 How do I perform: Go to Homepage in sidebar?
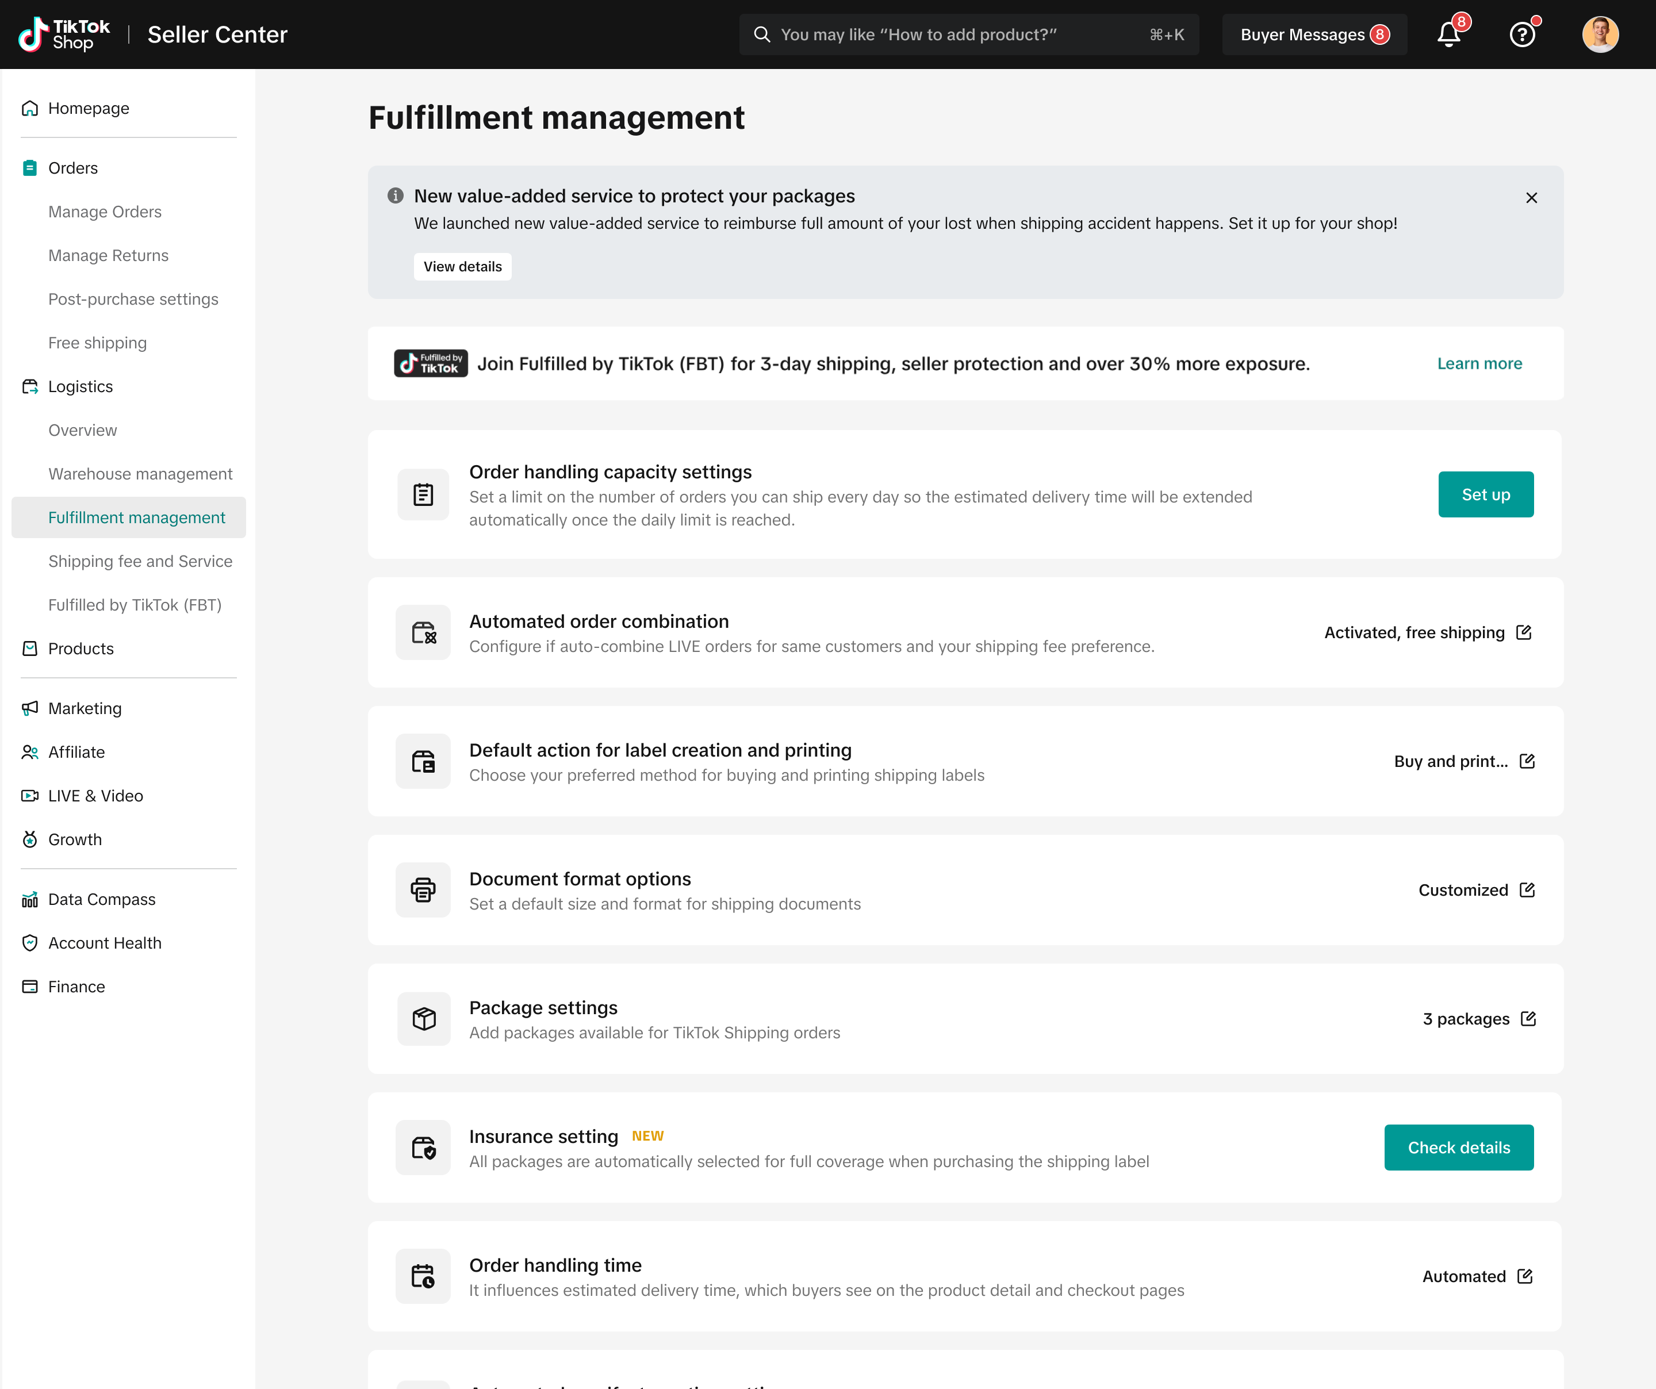coord(89,108)
